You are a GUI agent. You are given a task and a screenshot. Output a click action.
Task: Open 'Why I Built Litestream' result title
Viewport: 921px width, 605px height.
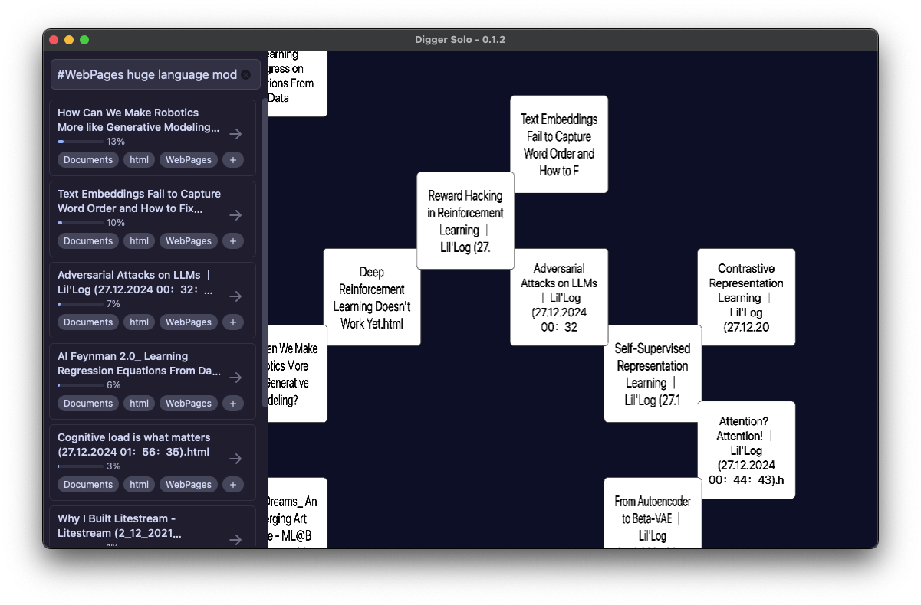click(x=120, y=526)
